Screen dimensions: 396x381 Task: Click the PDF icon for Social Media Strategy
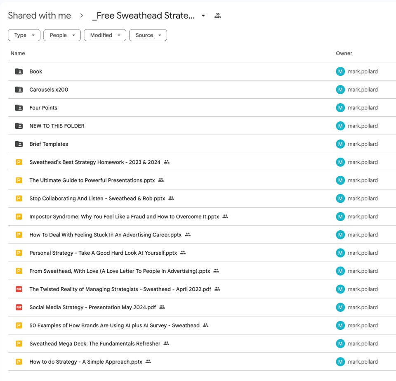pos(19,308)
